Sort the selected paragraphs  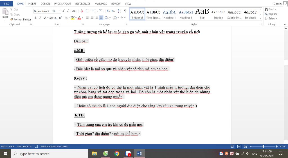pos(119,11)
